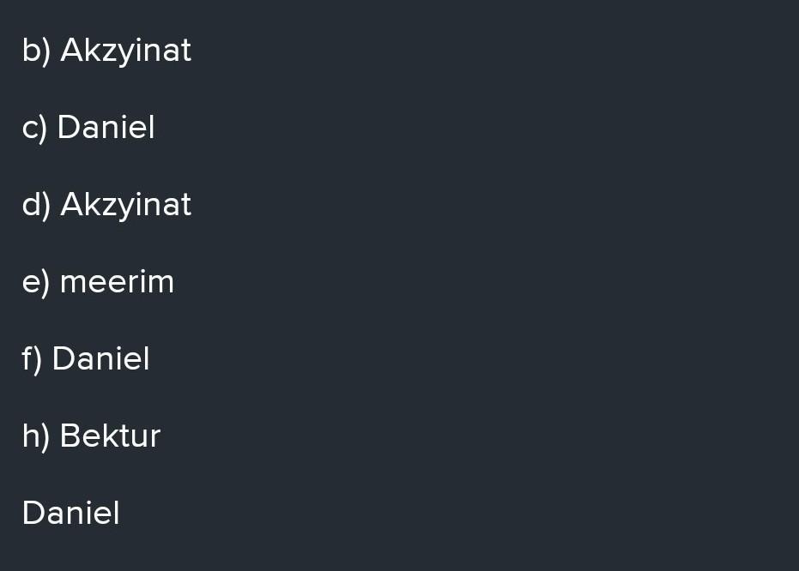The height and width of the screenshot is (571, 799).
Task: Click the name Akzyinat in answer d
Action: pyautogui.click(x=126, y=205)
